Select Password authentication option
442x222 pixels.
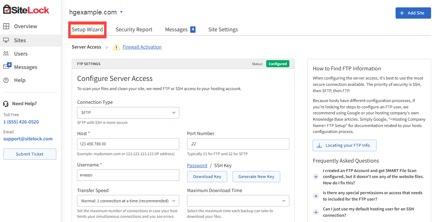(197, 165)
